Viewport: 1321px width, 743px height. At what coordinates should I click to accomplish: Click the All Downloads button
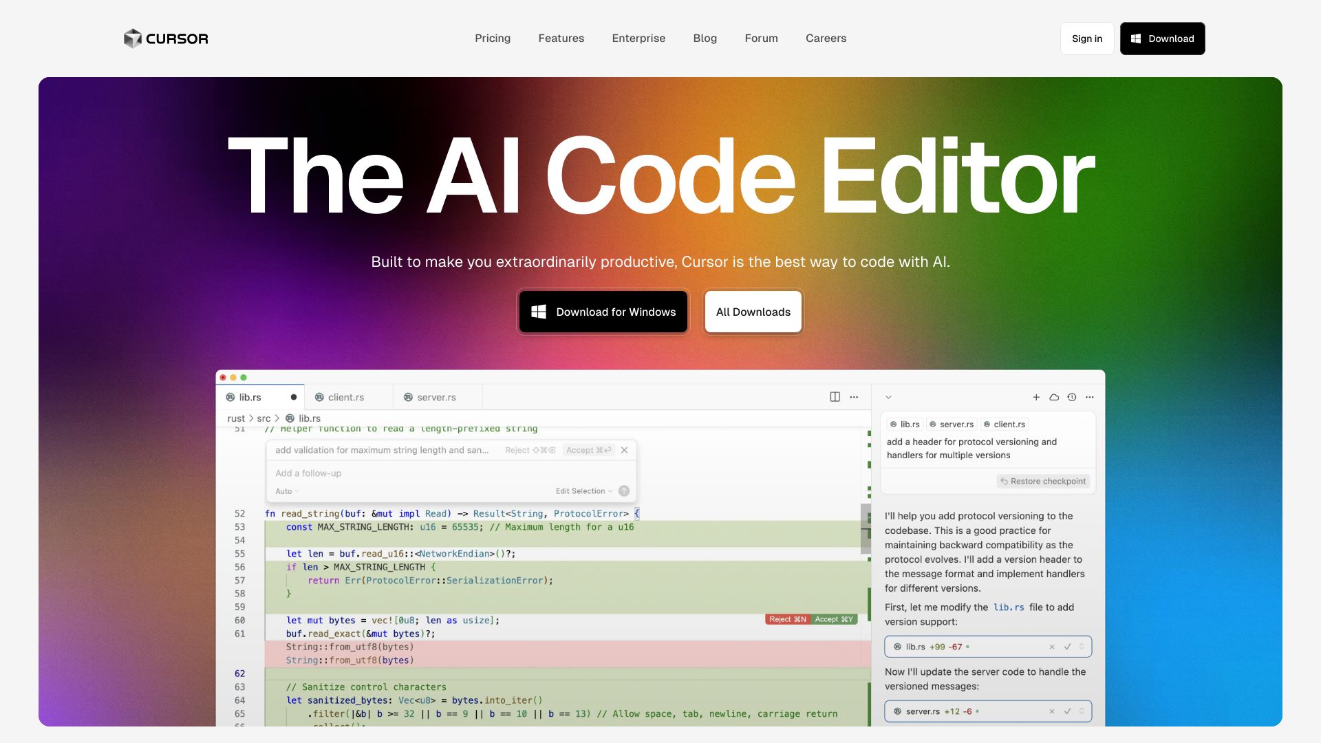[753, 312]
